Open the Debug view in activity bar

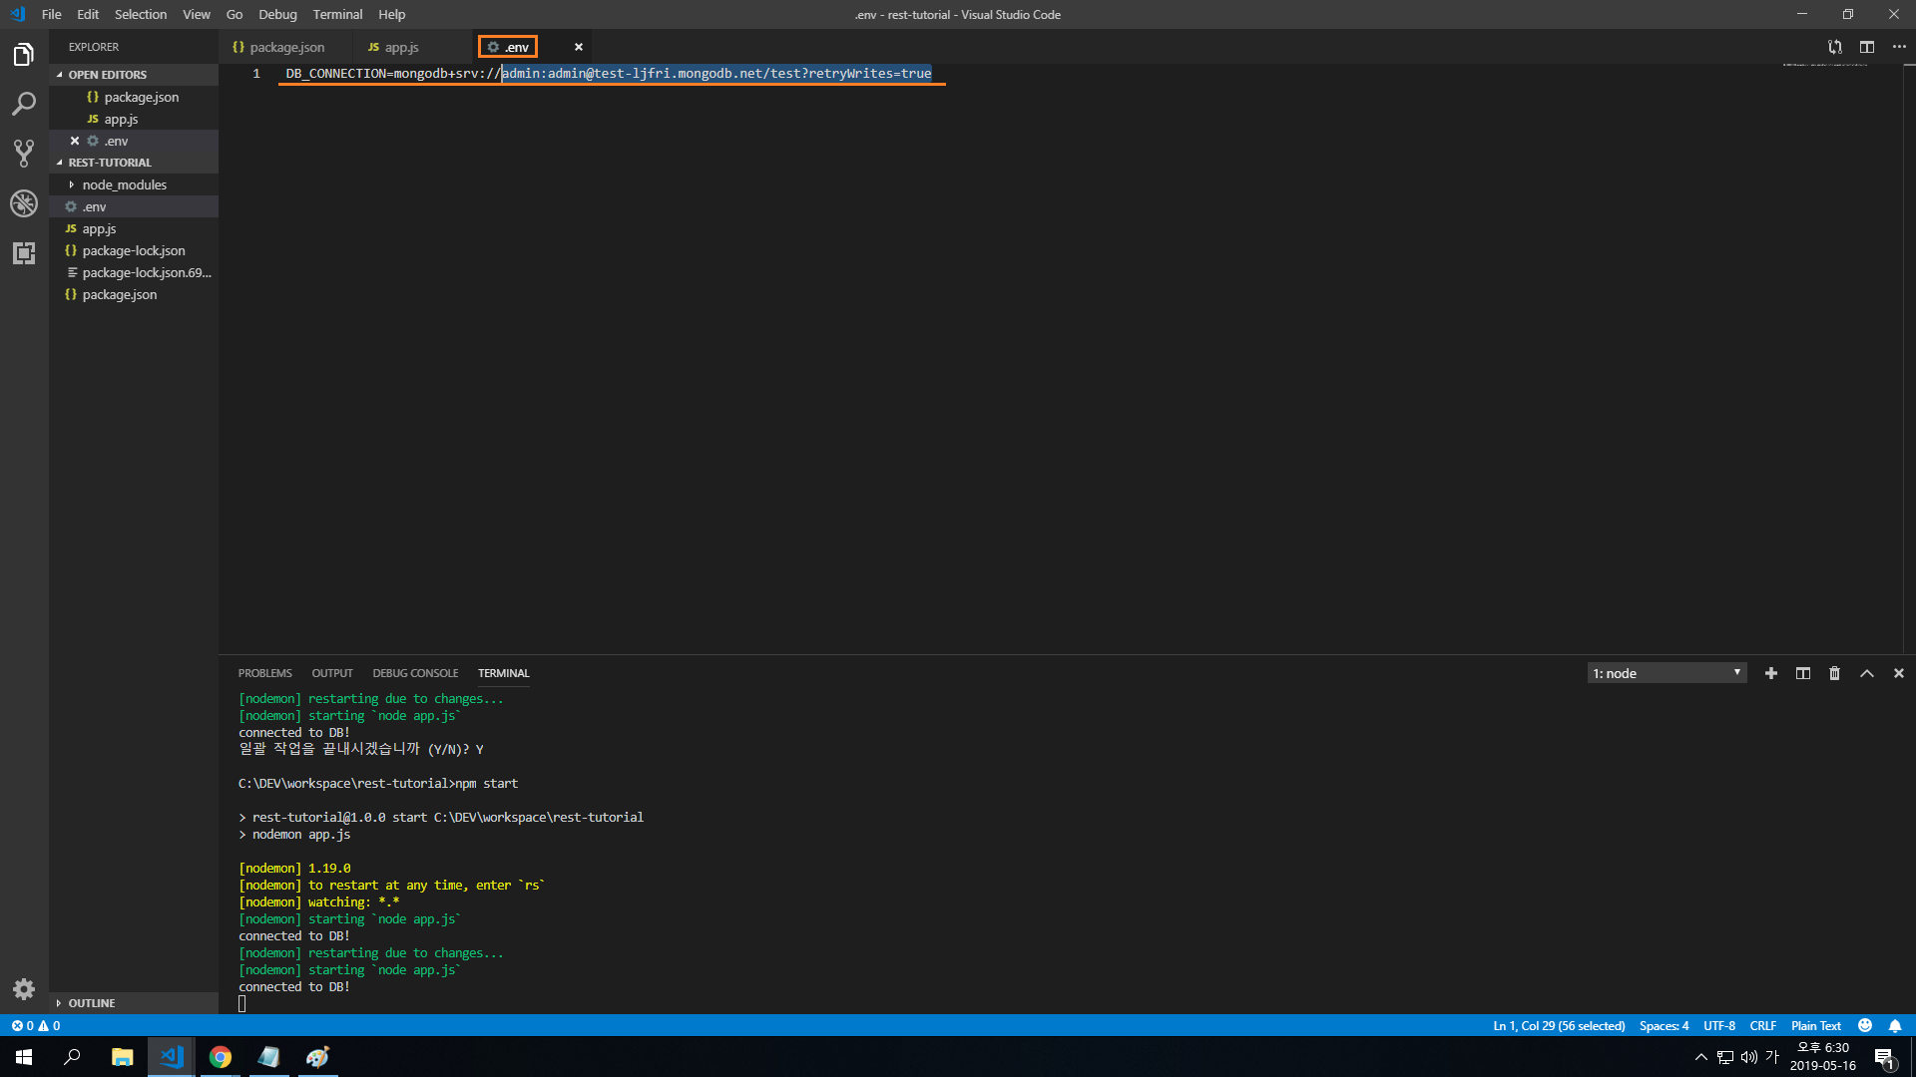pos(24,203)
